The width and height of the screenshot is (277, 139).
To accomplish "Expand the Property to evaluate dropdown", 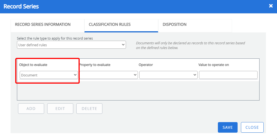I will click(109, 75).
